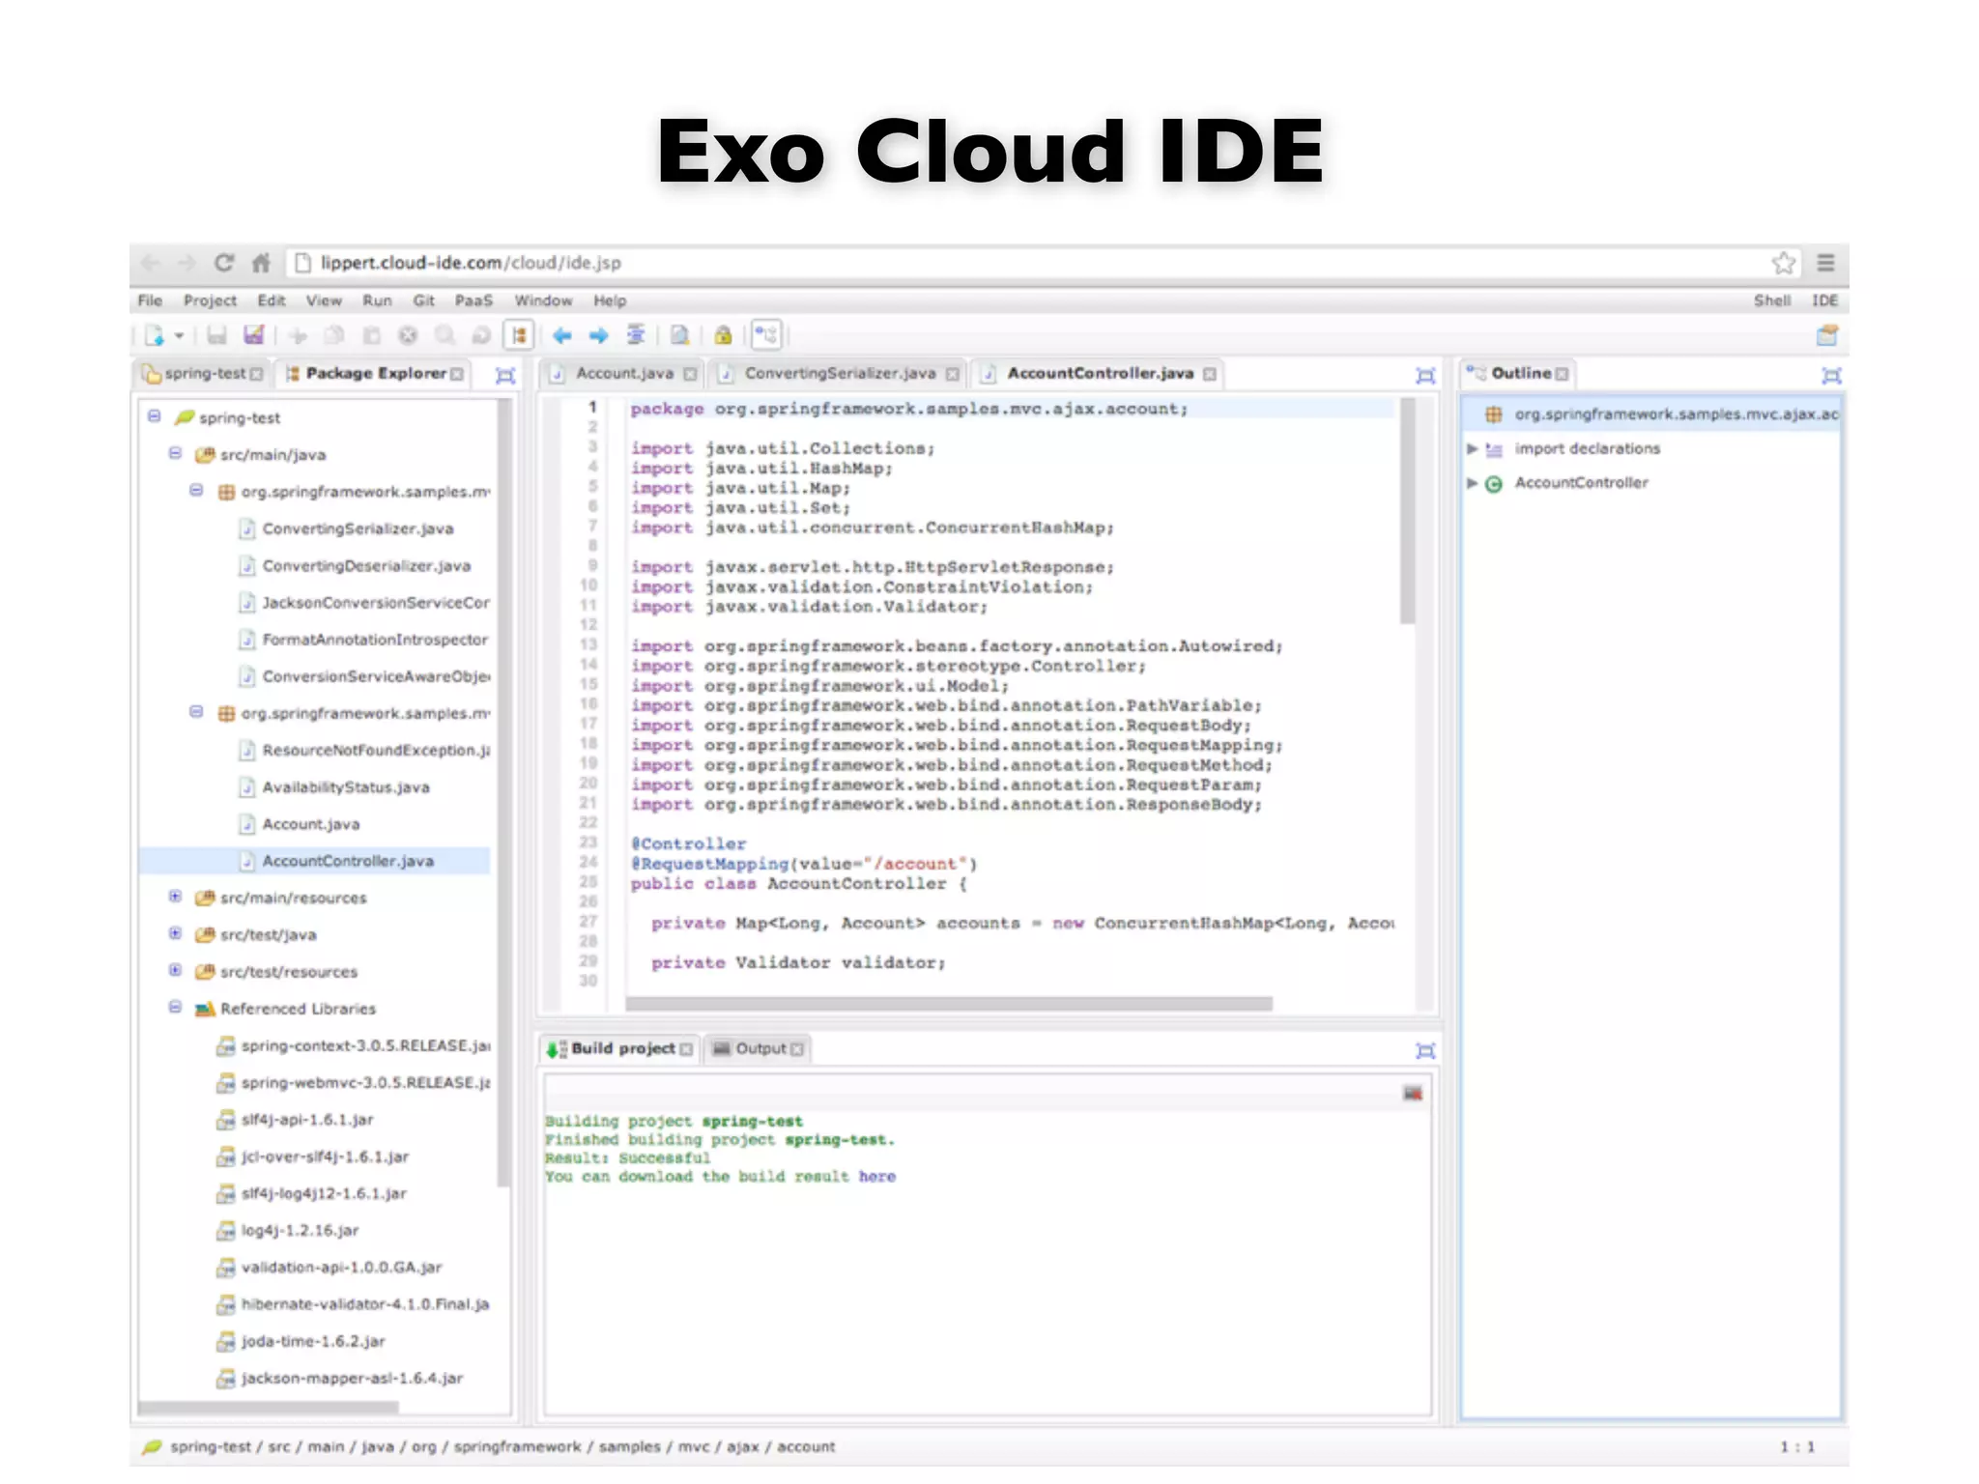Toggle the Package Explorer toolbar button
Viewport: 1979px width, 1484px height.
[519, 335]
